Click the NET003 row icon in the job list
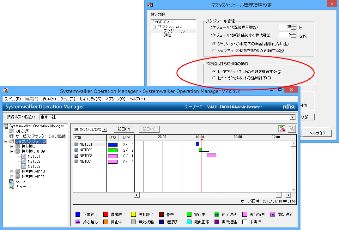Image resolution: width=339 pixels, height=230 pixels. (x=76, y=156)
